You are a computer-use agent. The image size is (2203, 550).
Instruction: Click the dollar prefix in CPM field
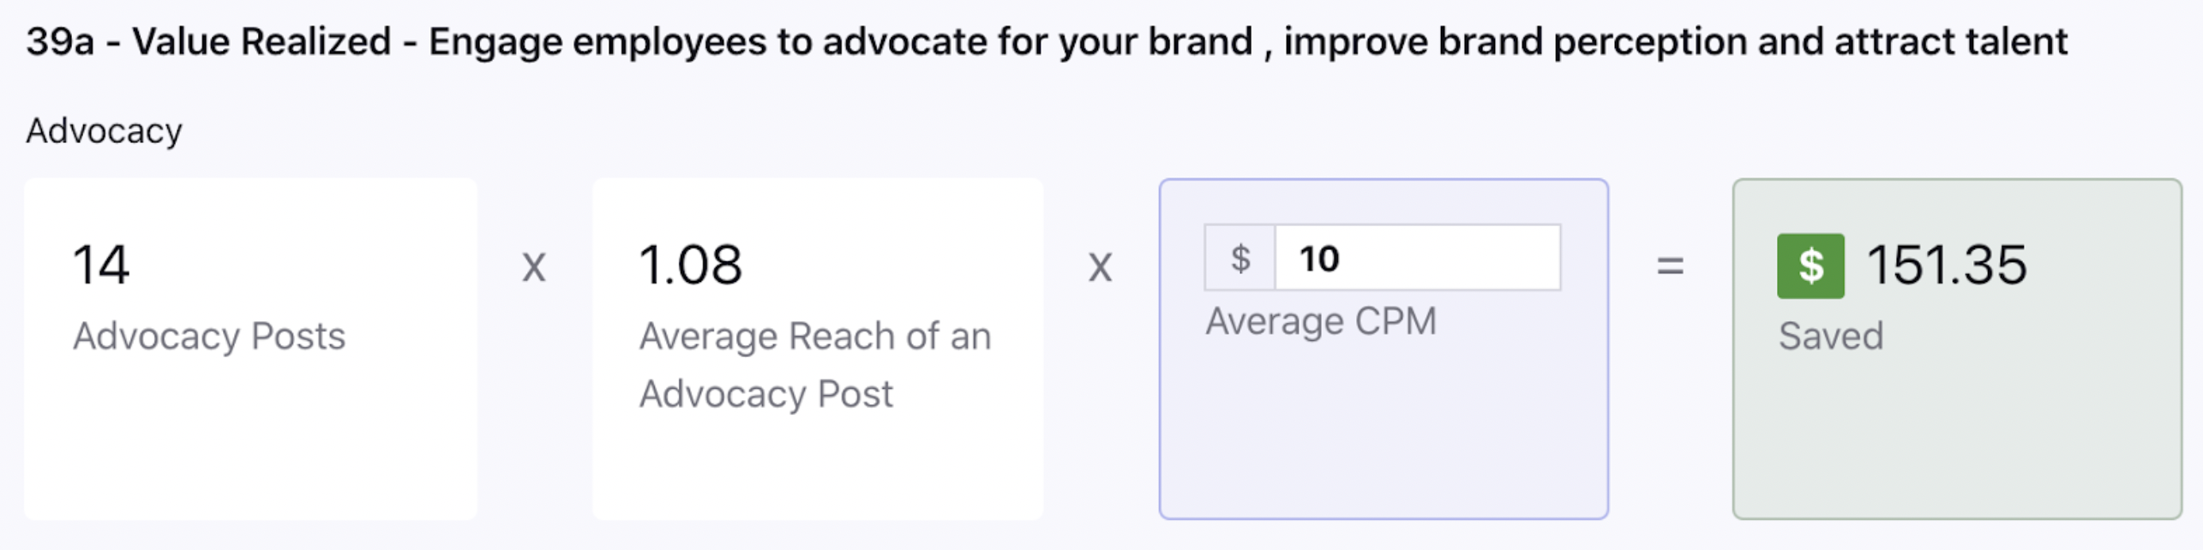pos(1240,258)
